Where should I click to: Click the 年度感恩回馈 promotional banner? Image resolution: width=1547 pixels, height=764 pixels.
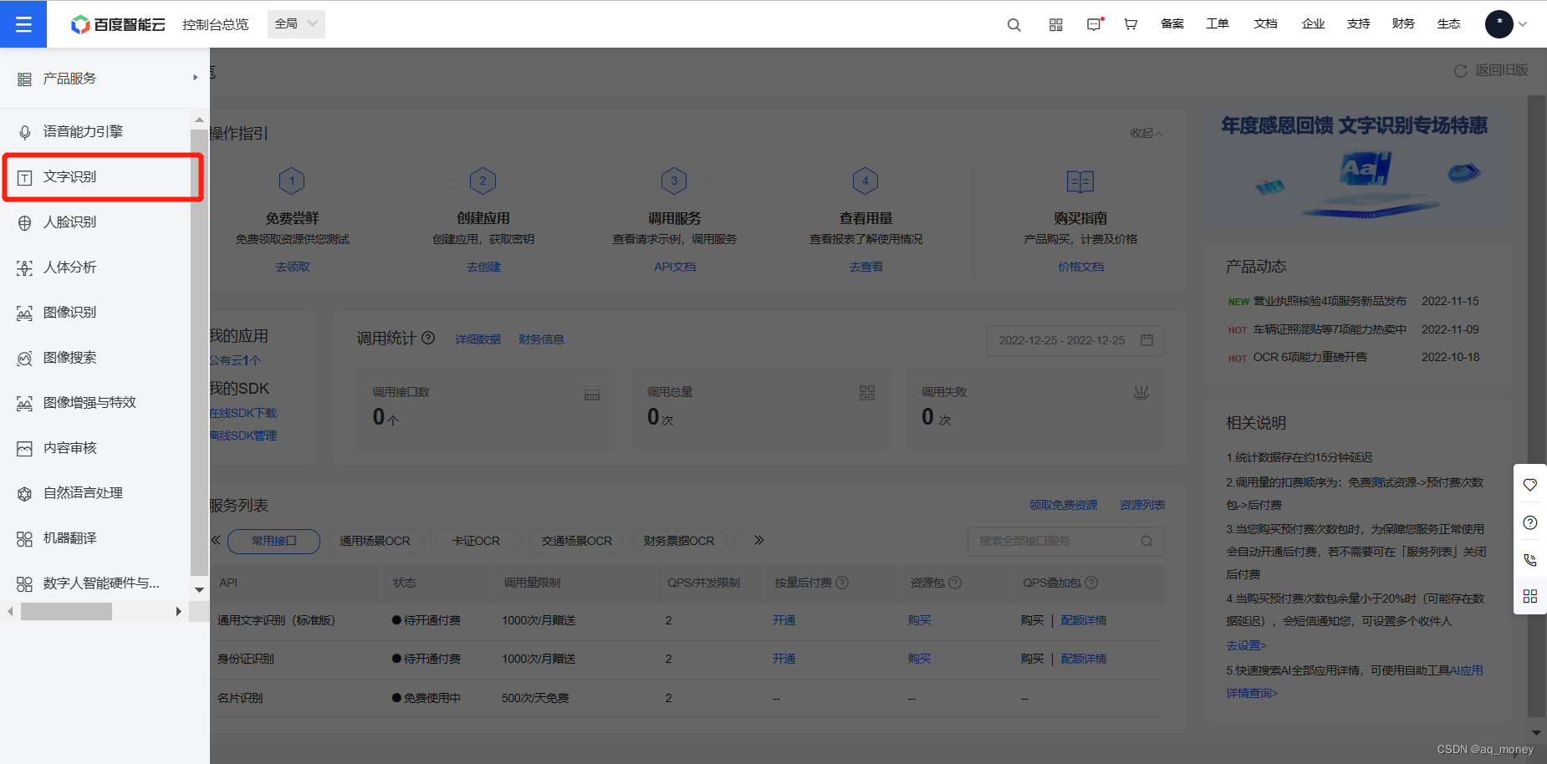pyautogui.click(x=1356, y=168)
